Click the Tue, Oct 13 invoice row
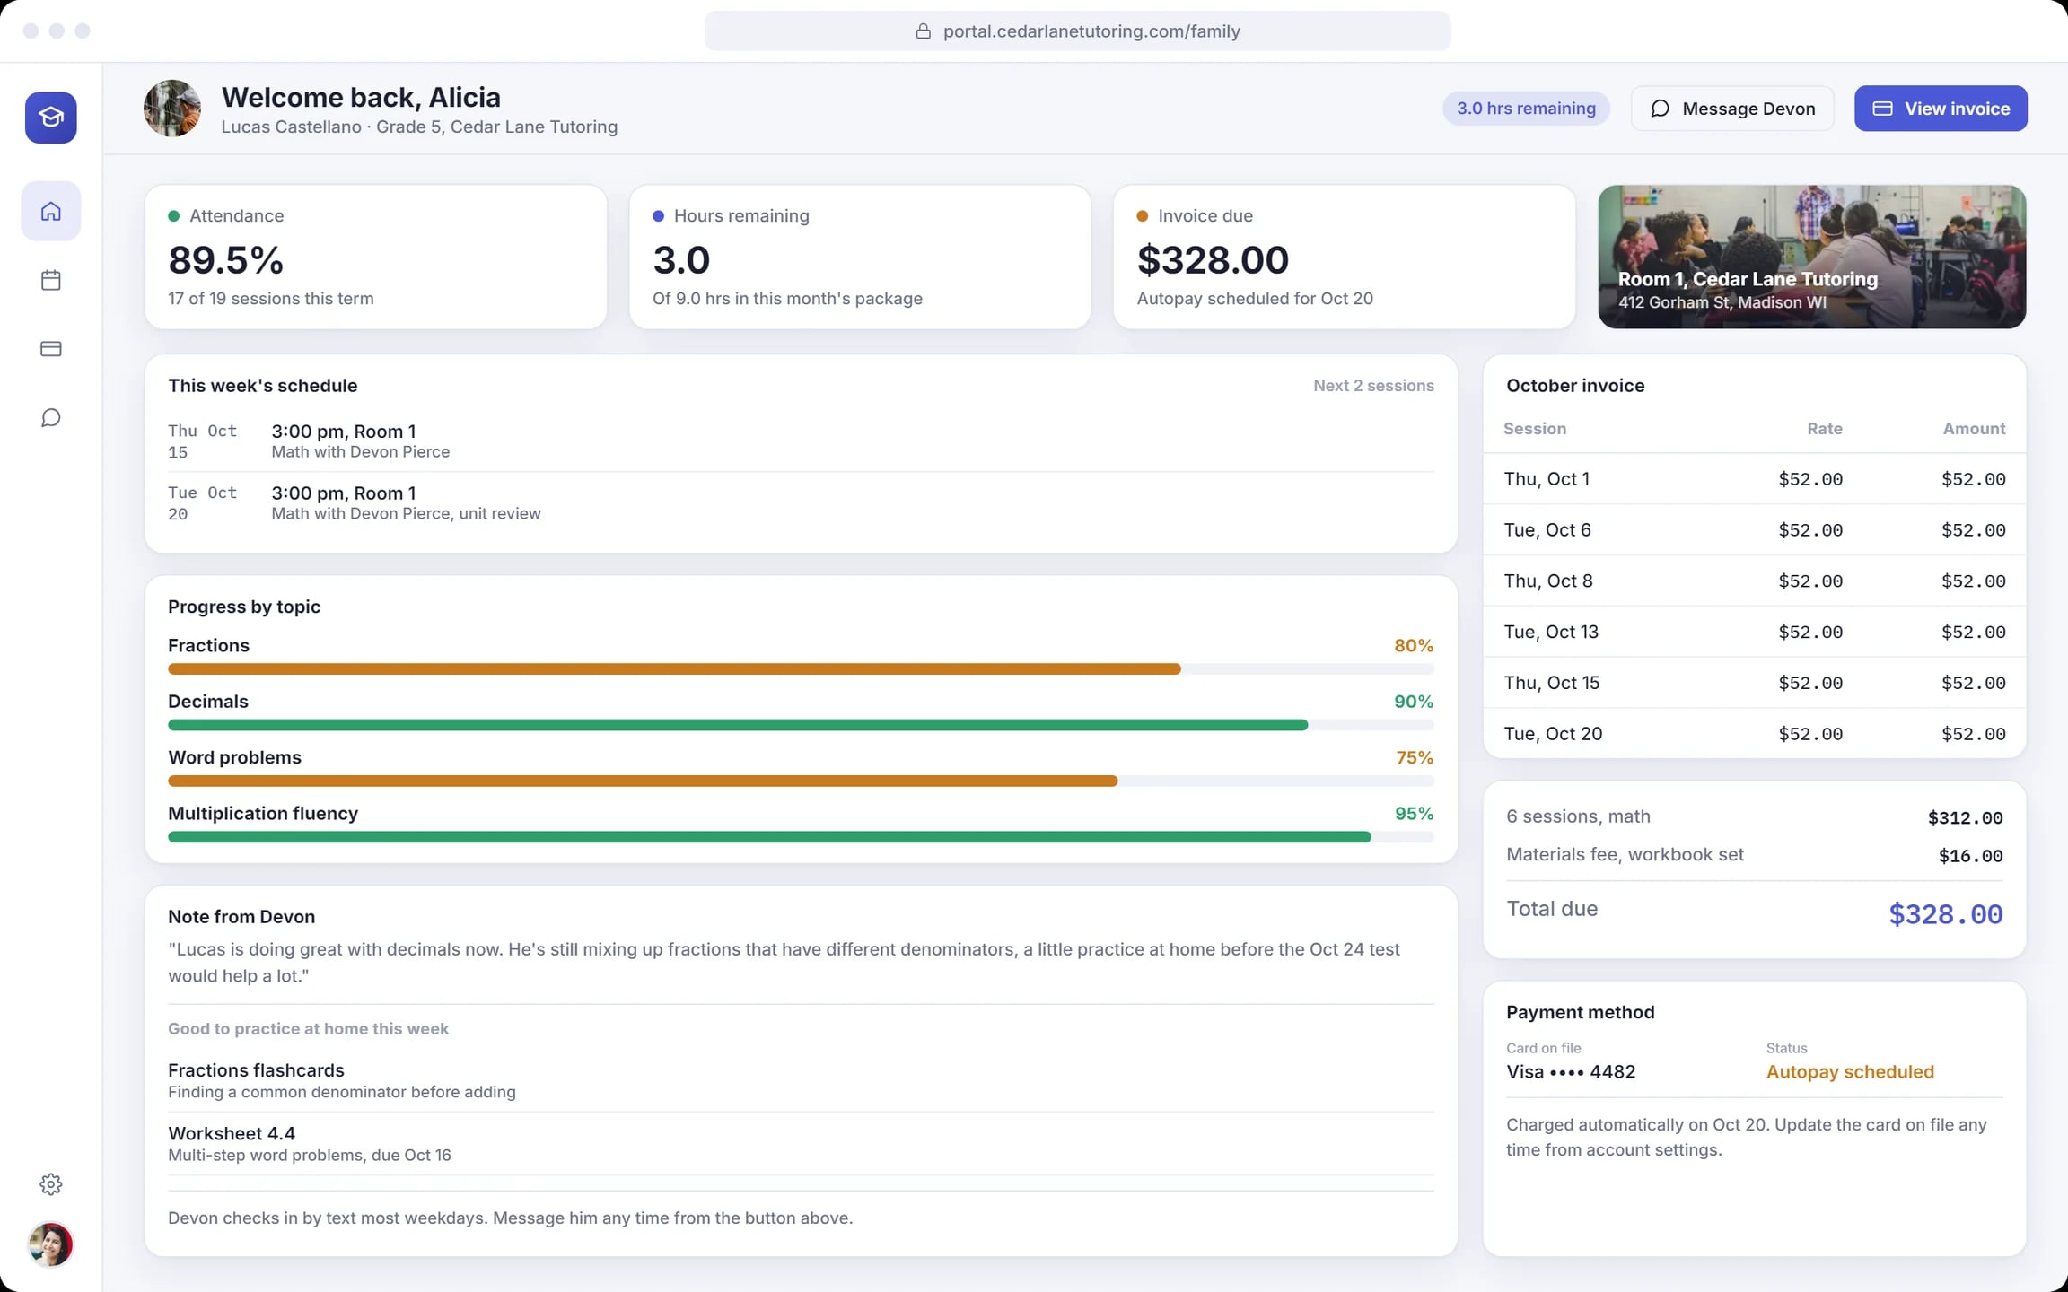2068x1292 pixels. point(1754,633)
